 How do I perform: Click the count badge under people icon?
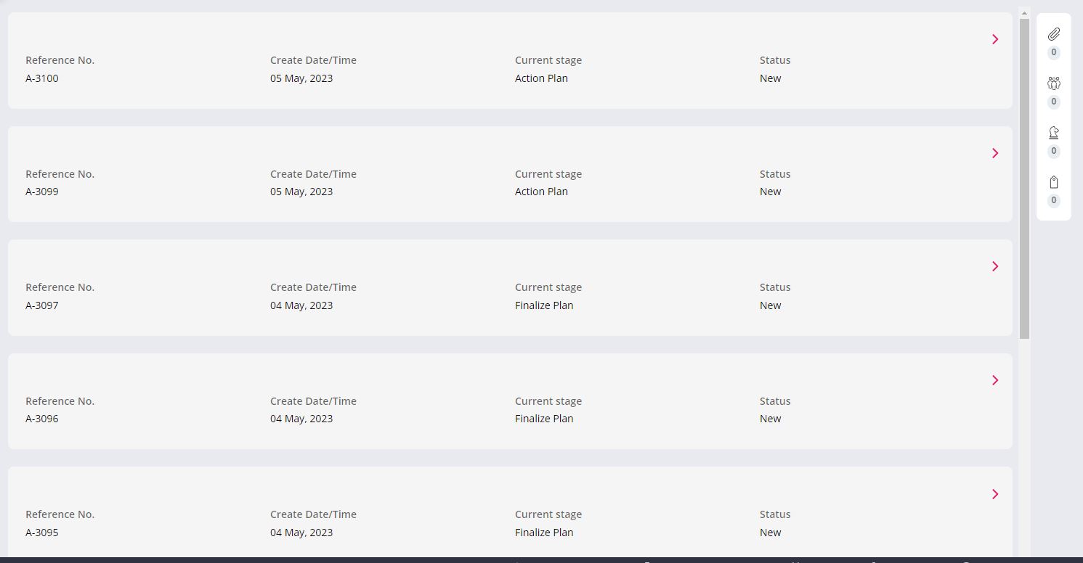point(1054,102)
